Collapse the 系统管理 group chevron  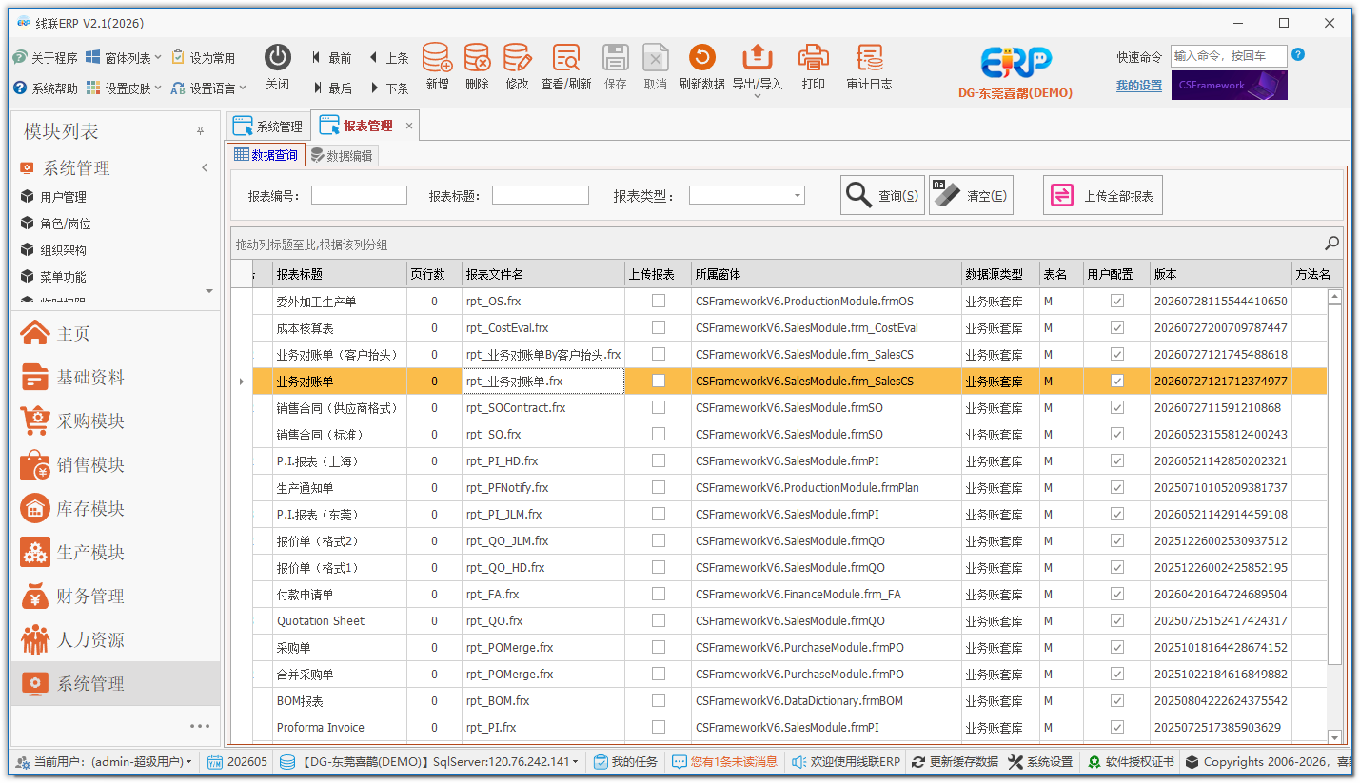tap(205, 168)
